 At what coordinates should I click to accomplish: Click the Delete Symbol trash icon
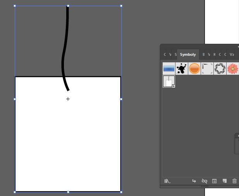point(234,181)
